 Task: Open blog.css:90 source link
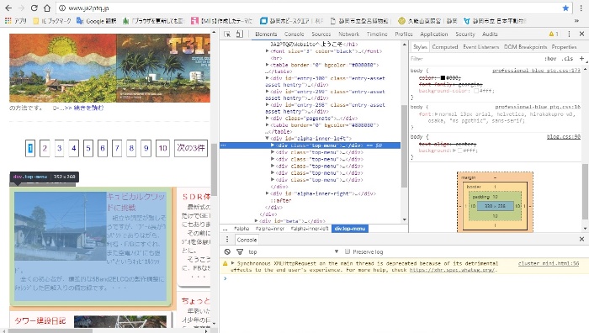[564, 137]
